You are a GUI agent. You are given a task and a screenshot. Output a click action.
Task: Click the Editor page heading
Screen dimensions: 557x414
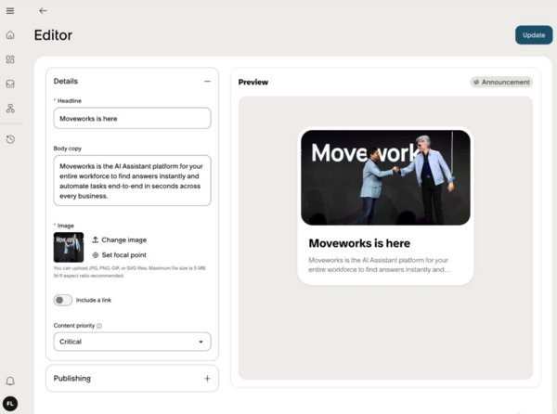click(x=53, y=35)
